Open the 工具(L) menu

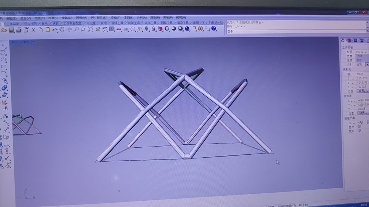click(128, 18)
